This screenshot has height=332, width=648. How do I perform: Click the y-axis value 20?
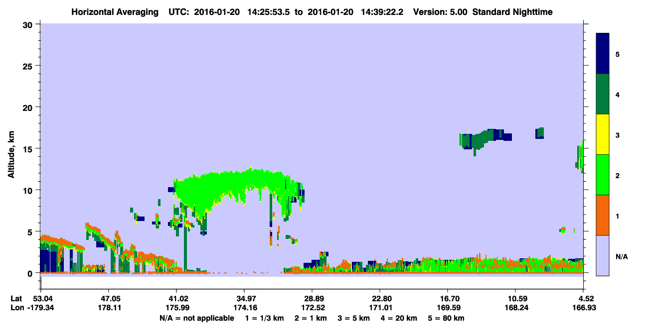(x=28, y=108)
